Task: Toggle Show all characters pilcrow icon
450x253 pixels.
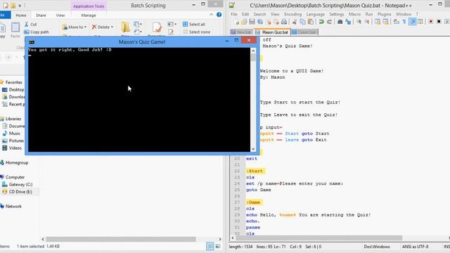Action: coord(404,22)
